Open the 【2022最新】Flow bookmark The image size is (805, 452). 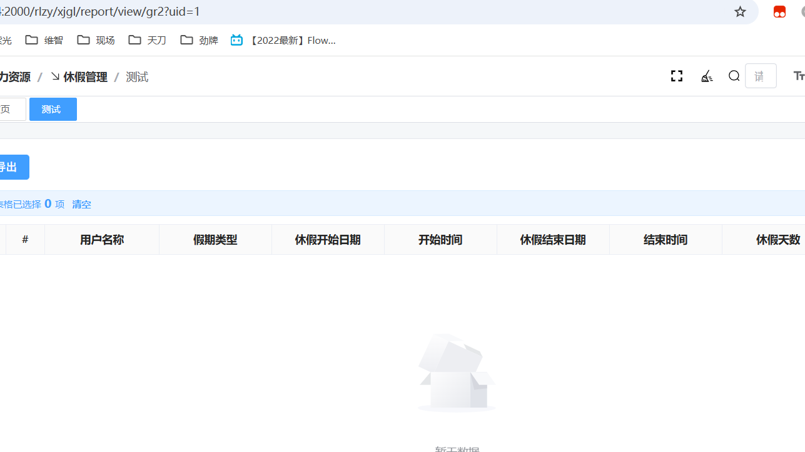point(283,40)
